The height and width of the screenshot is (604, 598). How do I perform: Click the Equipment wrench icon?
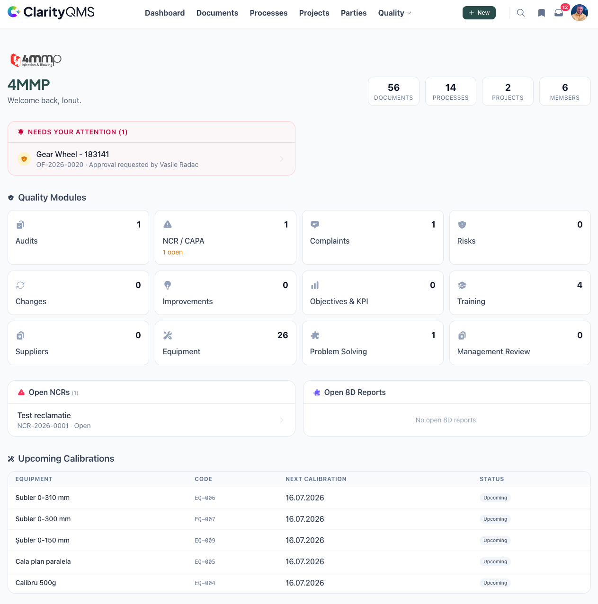(x=168, y=335)
